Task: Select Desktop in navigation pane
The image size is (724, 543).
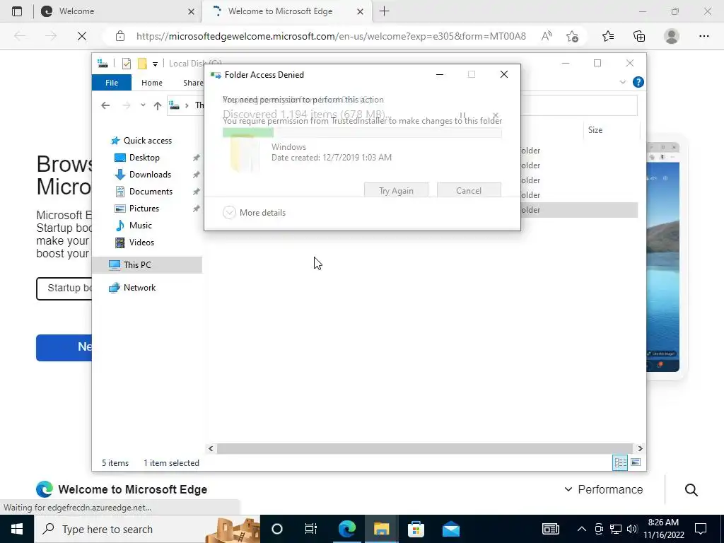Action: tap(144, 158)
